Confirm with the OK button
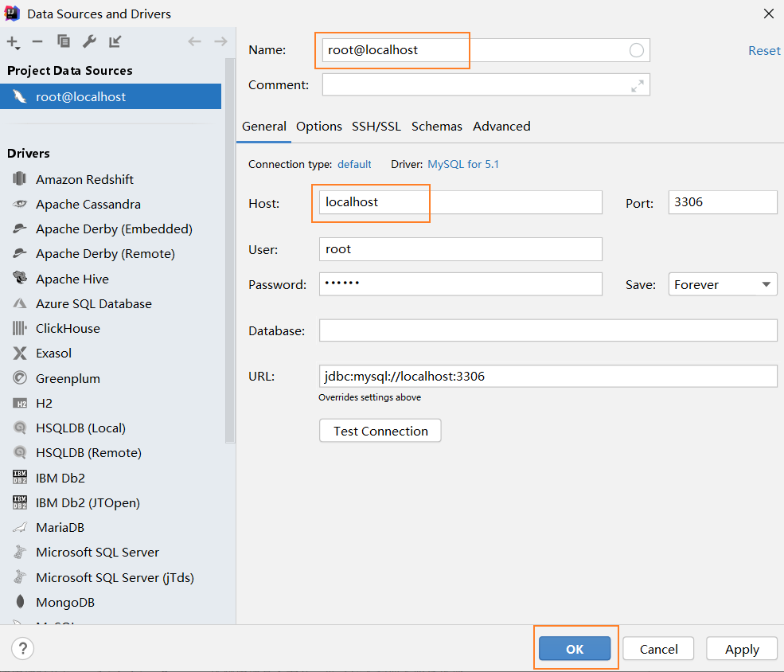The height and width of the screenshot is (672, 784). click(x=575, y=648)
